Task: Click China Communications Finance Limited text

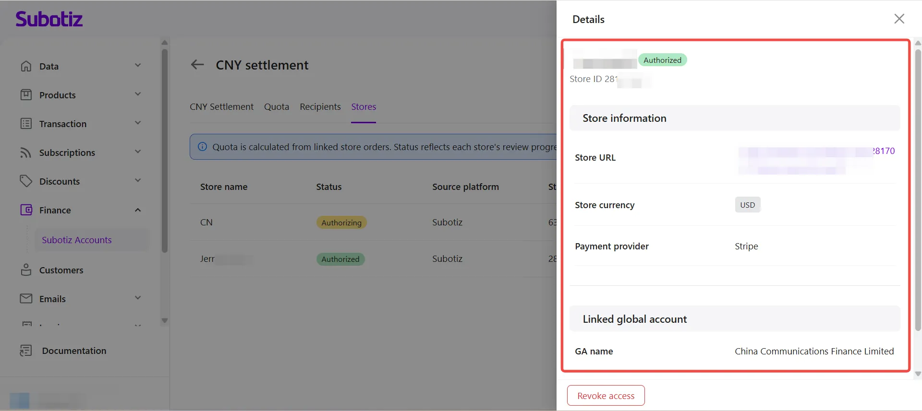Action: (x=814, y=351)
